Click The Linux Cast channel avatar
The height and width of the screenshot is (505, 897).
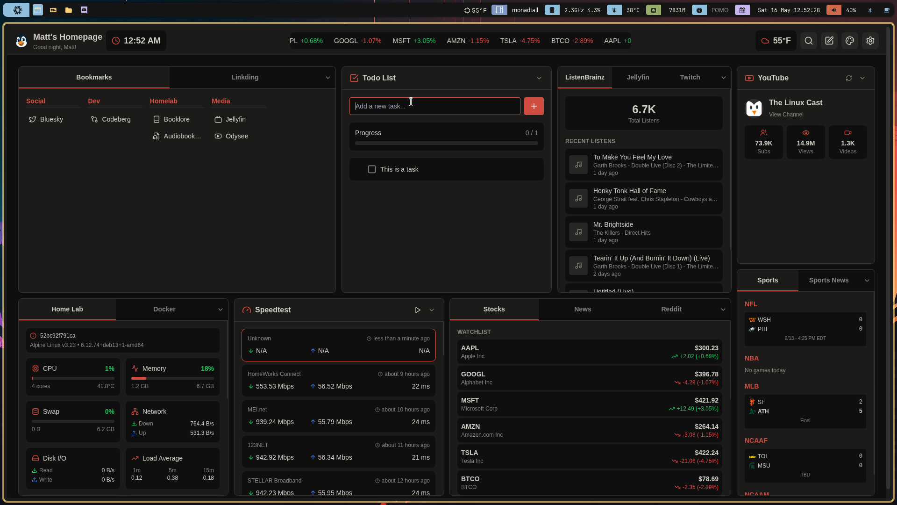[754, 108]
